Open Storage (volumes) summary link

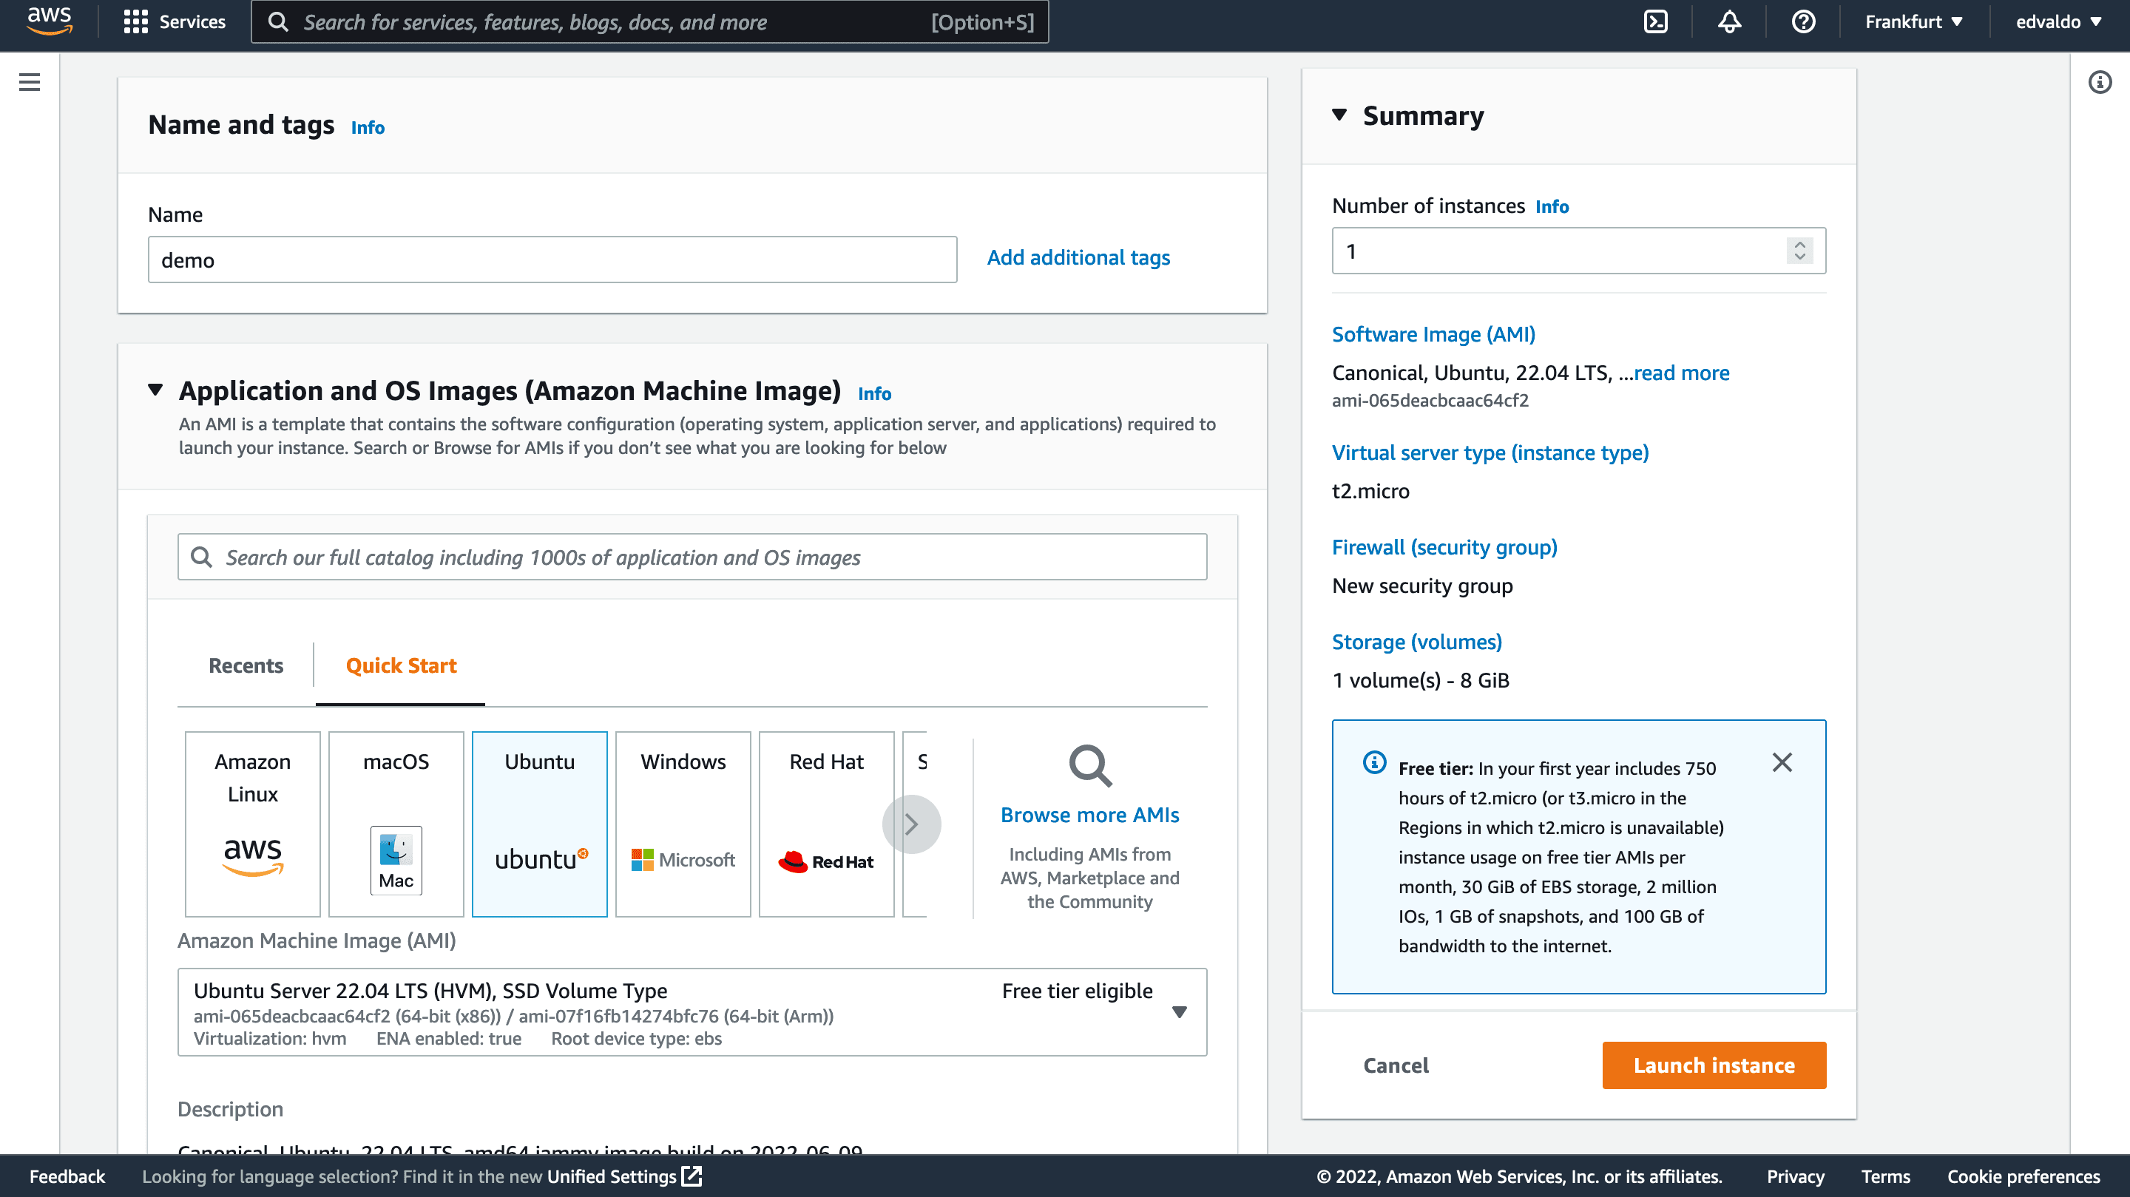coord(1416,642)
